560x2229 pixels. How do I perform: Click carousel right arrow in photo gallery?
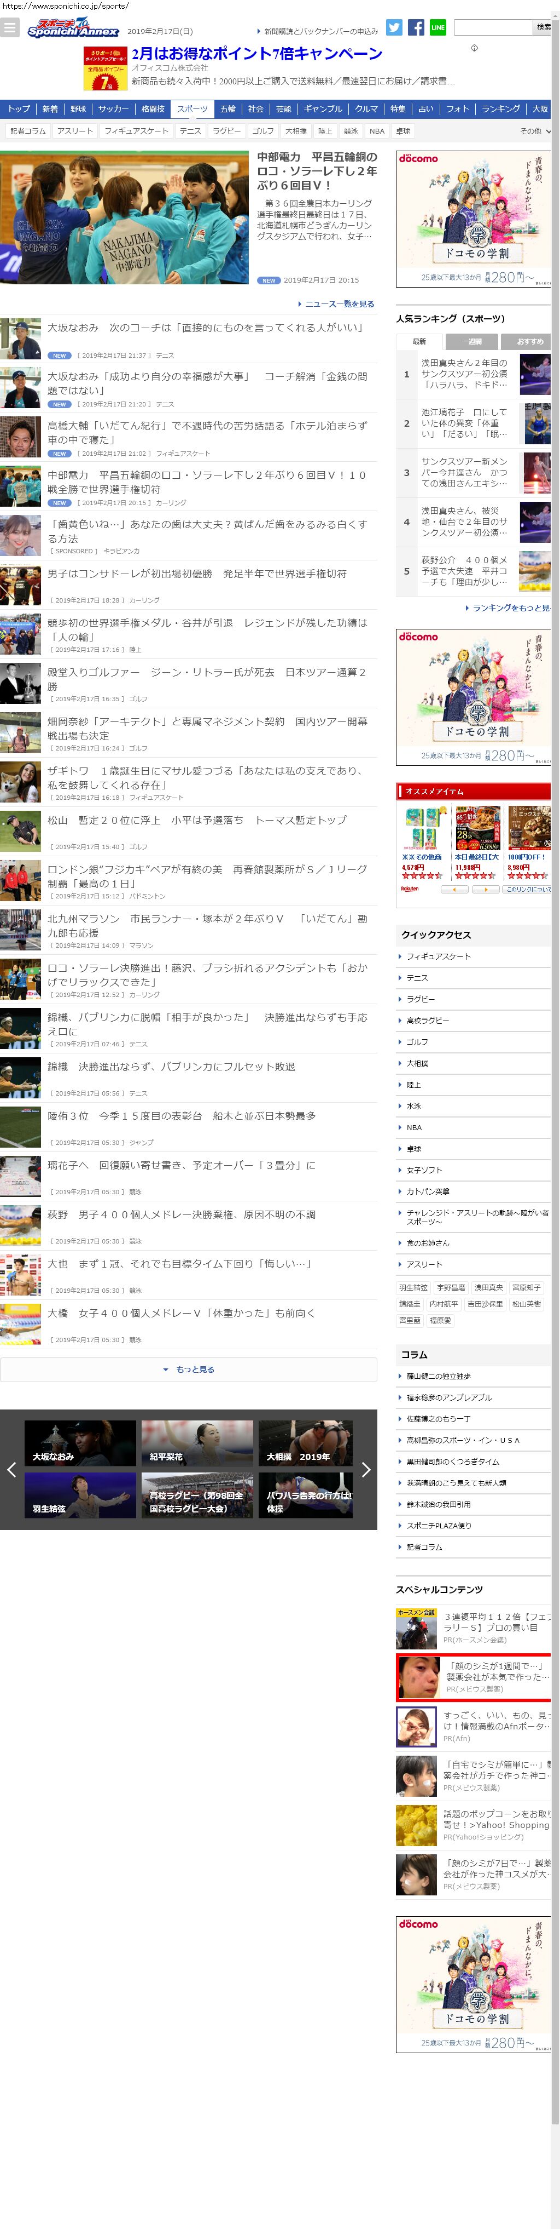(x=365, y=1469)
